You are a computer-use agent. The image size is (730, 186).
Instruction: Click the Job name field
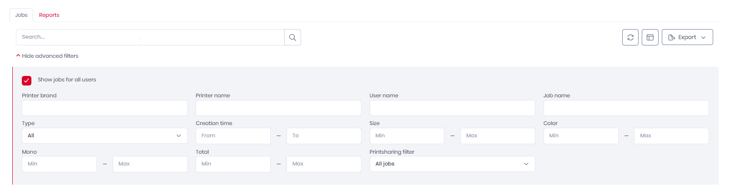[626, 108]
